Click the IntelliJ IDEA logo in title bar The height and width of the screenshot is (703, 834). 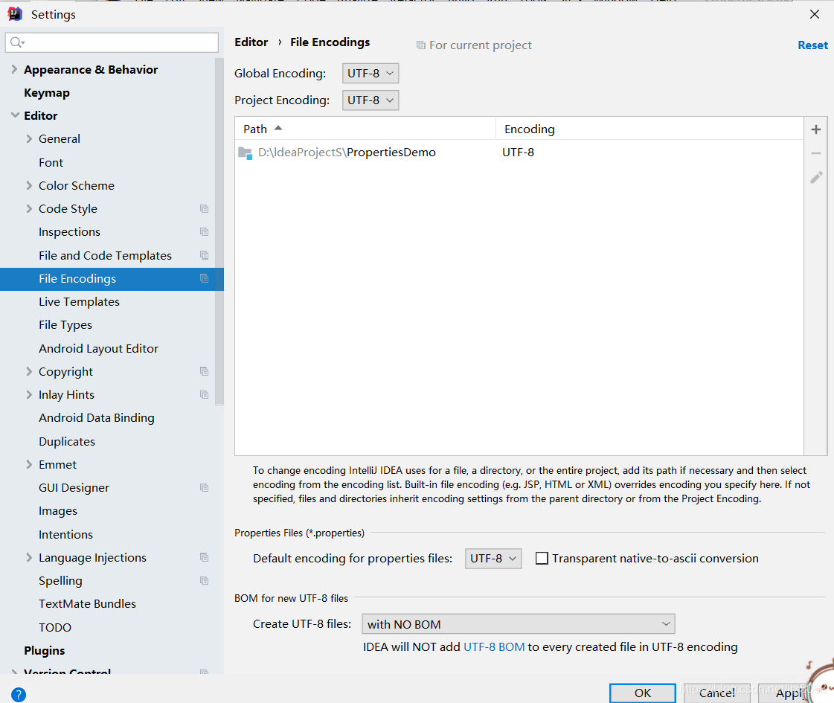(15, 14)
